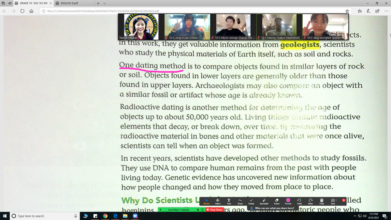Screen dimensions: 391x220
Task: Refresh the page
Action: (x=22, y=11)
